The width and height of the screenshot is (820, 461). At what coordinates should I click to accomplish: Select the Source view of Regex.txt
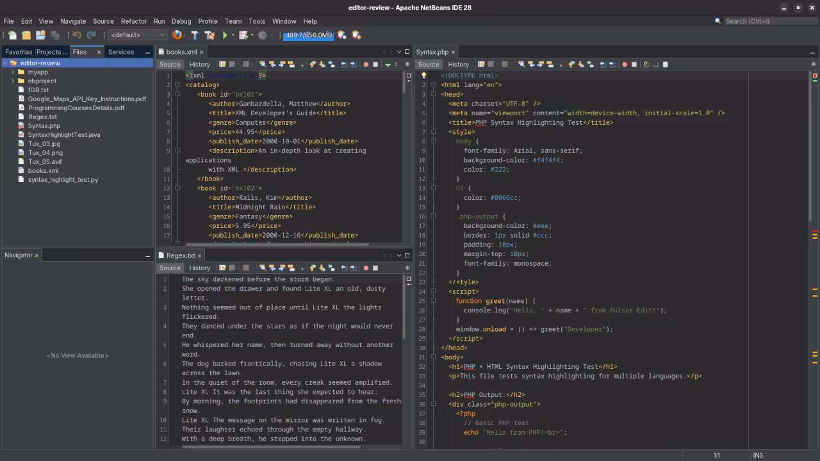(x=170, y=268)
